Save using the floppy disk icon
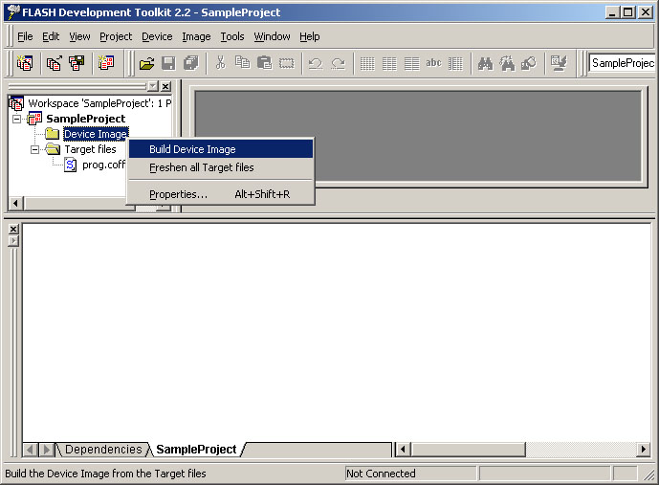The width and height of the screenshot is (659, 485). click(x=168, y=63)
